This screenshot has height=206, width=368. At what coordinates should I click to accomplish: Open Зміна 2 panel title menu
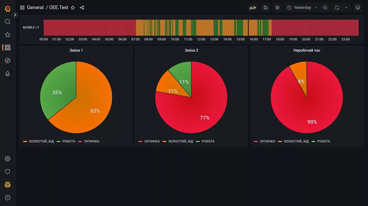(x=191, y=50)
